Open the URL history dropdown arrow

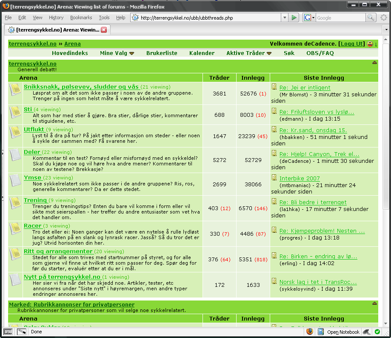click(x=285, y=18)
